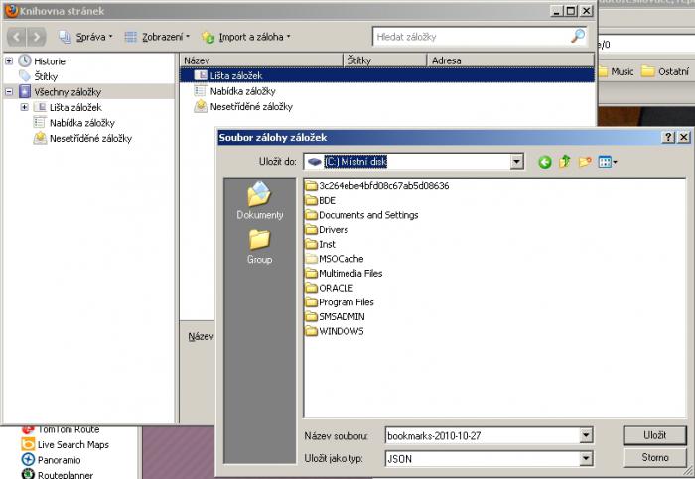Click the library back navigation arrow
Image resolution: width=695 pixels, height=479 pixels.
pos(16,37)
